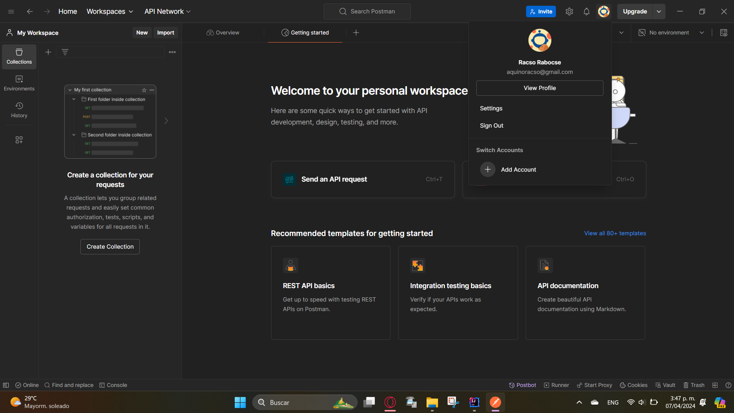Screen dimensions: 734x413
Task: Open the help icon in status bar
Action: click(728, 385)
